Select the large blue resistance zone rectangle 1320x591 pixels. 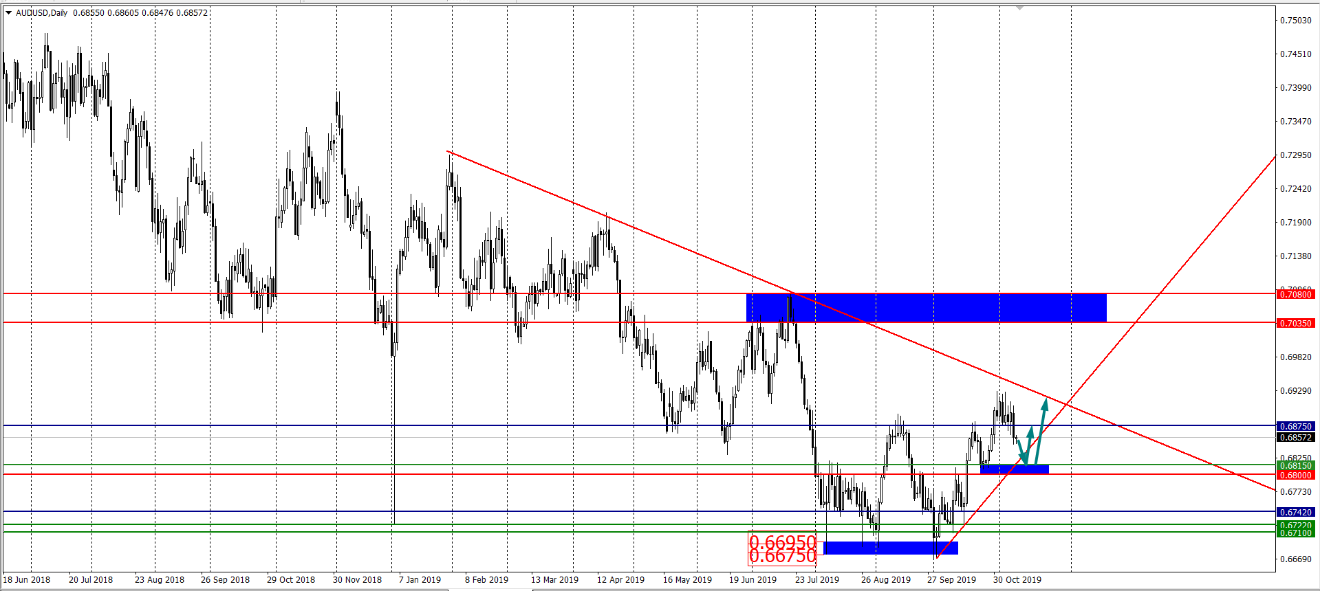coord(926,307)
